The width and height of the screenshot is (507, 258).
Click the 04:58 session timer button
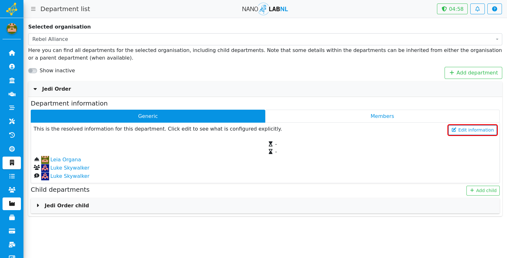click(x=452, y=9)
